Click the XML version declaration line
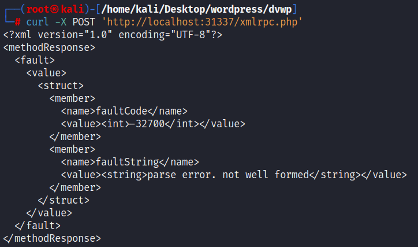418x247 pixels. point(113,35)
